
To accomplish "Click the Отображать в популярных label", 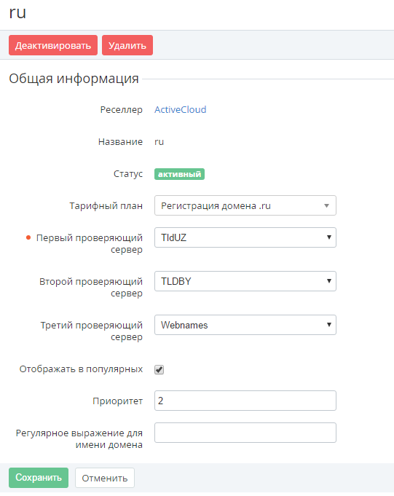I will [81, 369].
